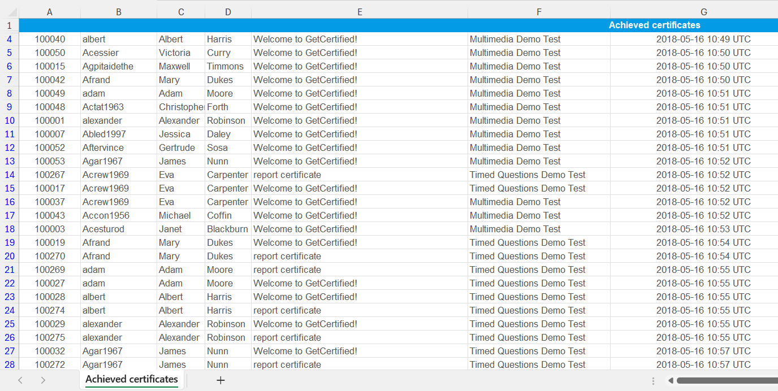
Task: Click the Blackburn last name cell
Action: pos(228,229)
